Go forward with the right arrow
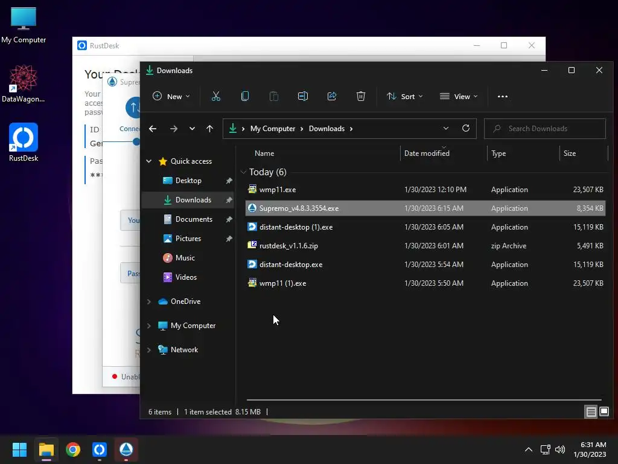 (173, 129)
